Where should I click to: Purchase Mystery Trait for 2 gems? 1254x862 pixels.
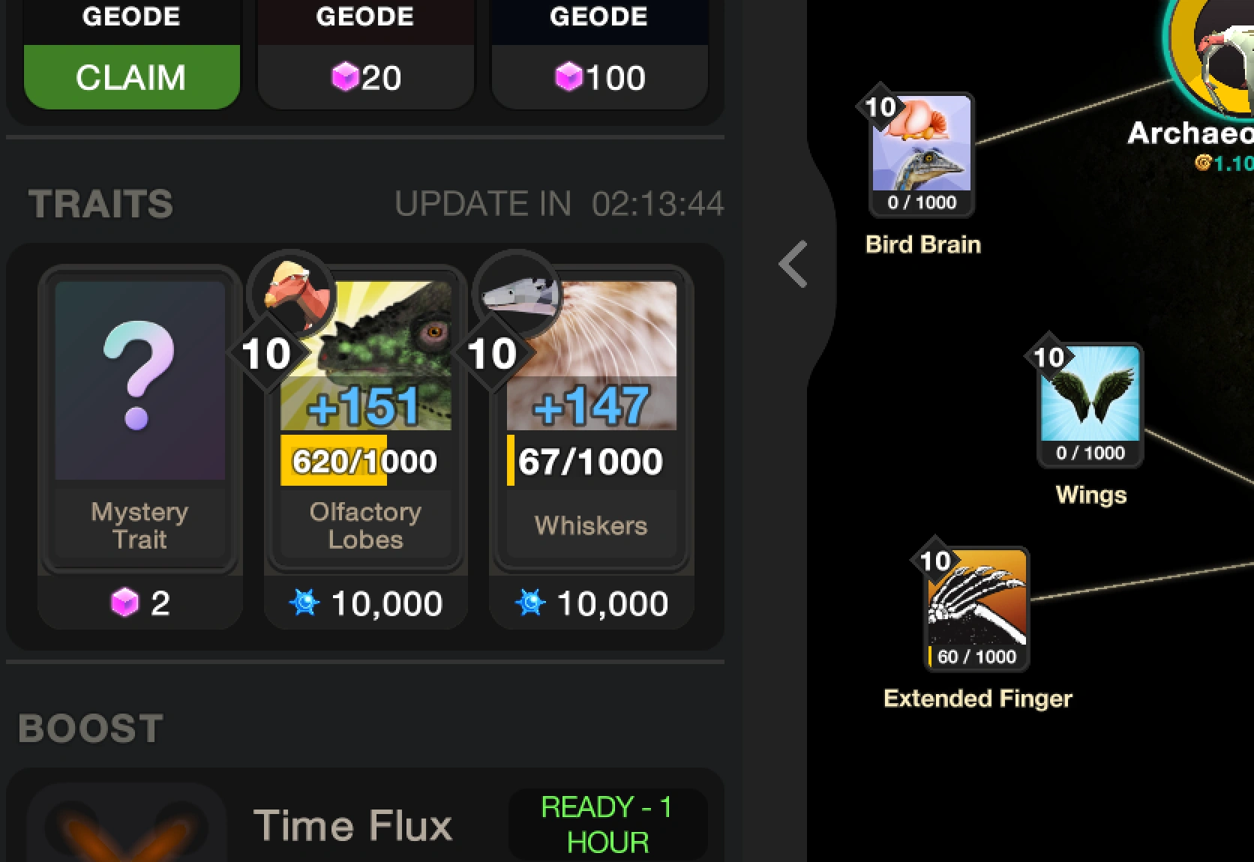click(x=140, y=603)
